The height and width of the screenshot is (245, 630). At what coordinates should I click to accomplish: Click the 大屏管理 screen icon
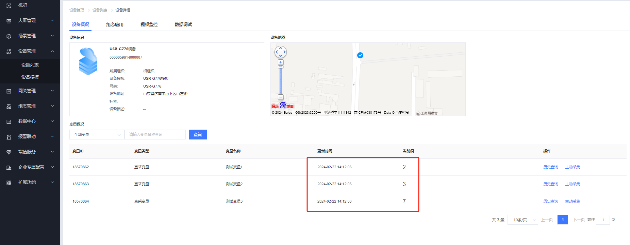pyautogui.click(x=9, y=21)
